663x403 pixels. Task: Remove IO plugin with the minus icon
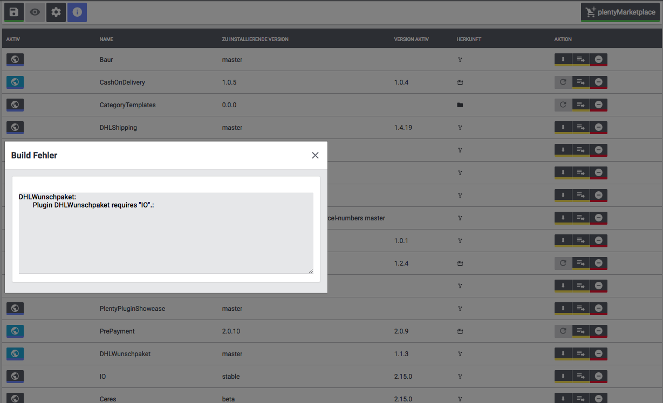pyautogui.click(x=599, y=377)
